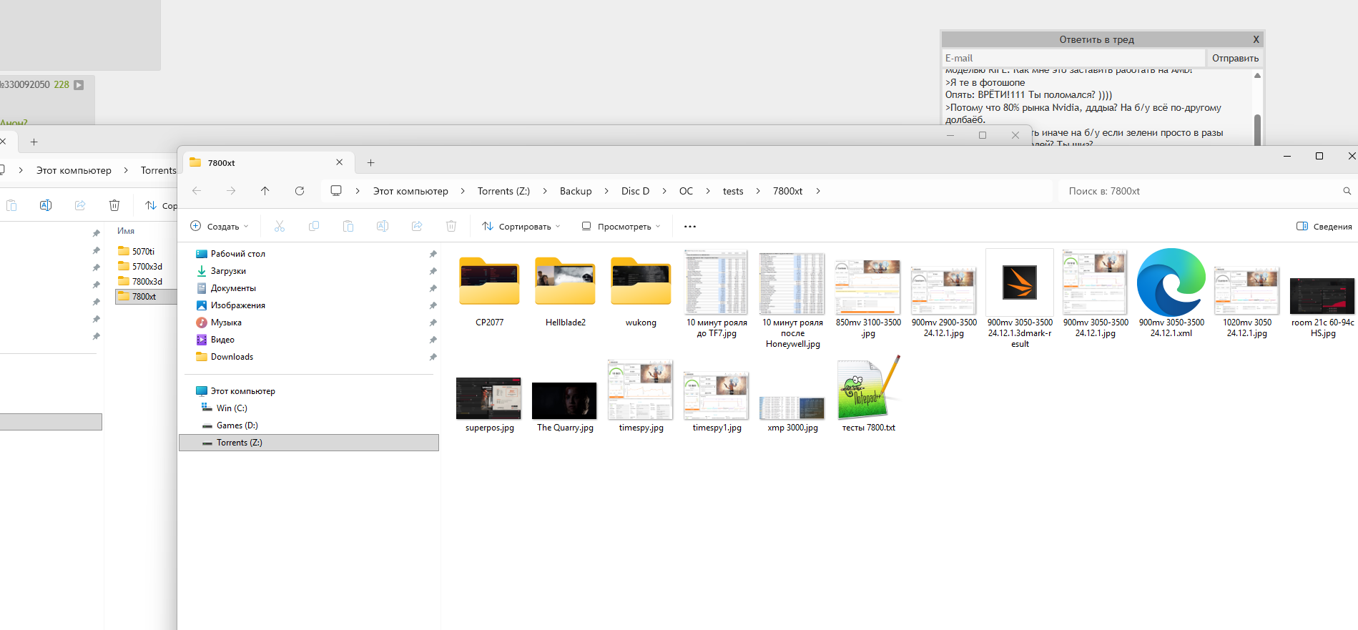Open the CP2077 folder
This screenshot has width=1358, height=630.
click(x=490, y=292)
